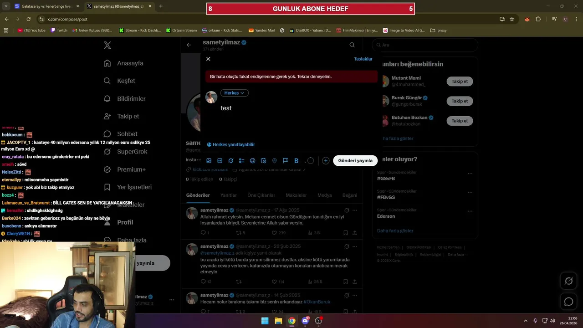583x328 pixels.
Task: Click the back arrow on profile header
Action: coord(189,45)
